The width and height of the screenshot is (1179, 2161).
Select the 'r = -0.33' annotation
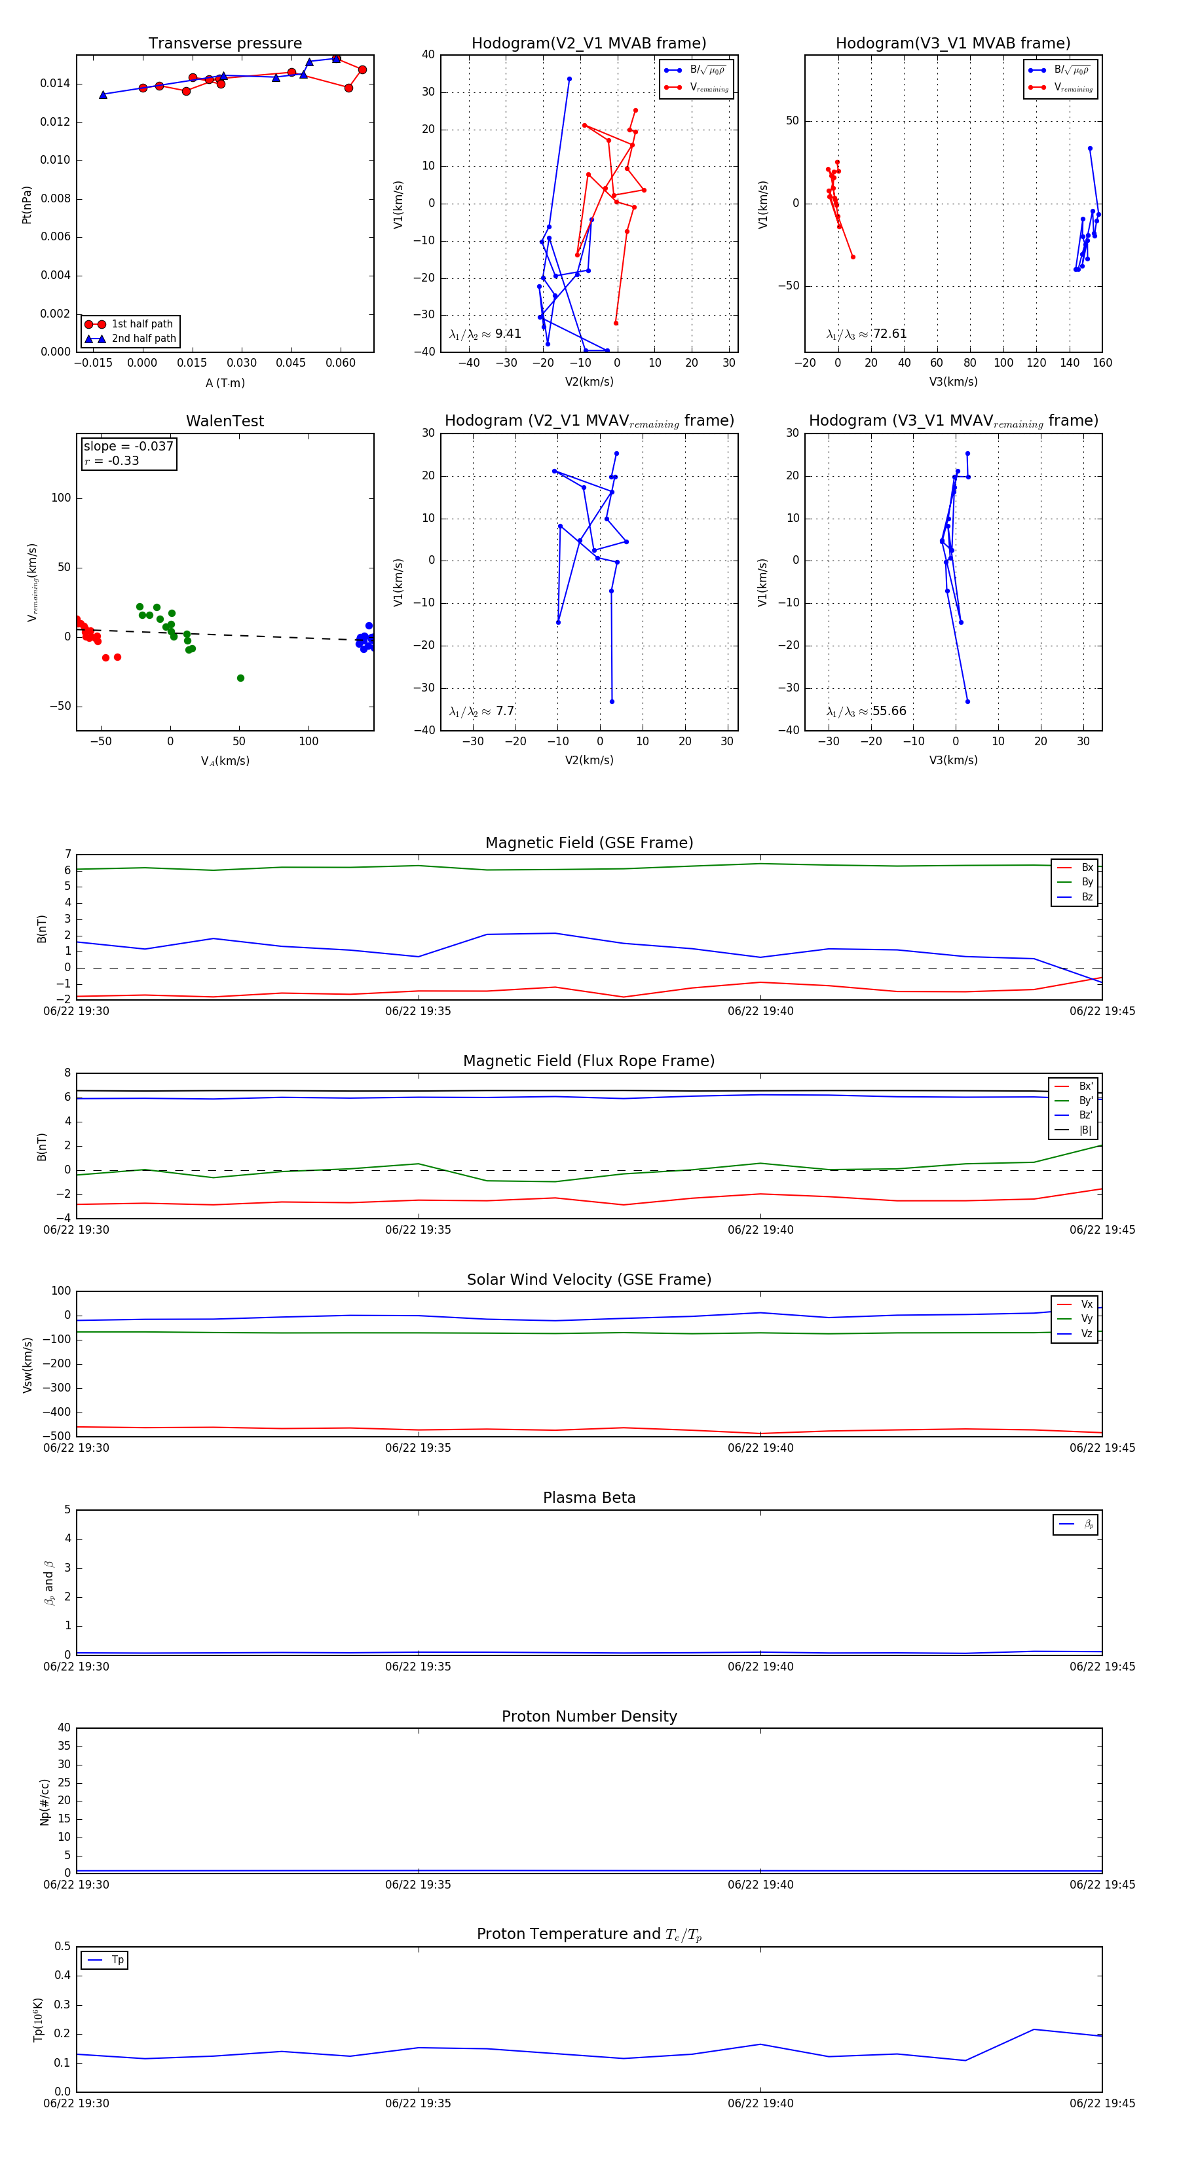[111, 460]
